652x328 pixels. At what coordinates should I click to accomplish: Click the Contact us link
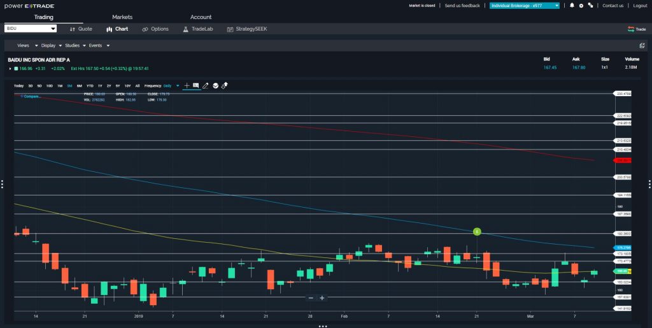point(613,6)
